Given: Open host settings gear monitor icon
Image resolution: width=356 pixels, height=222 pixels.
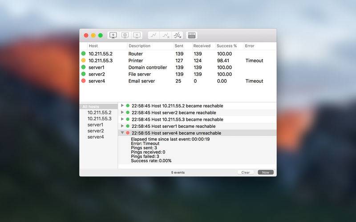Looking at the screenshot, I should point(125,36).
